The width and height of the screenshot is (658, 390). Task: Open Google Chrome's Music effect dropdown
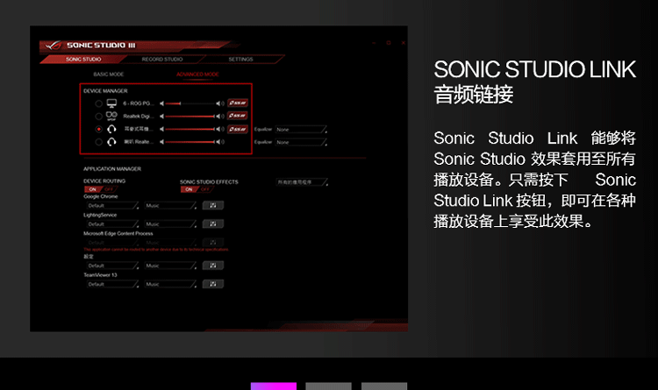tap(170, 205)
